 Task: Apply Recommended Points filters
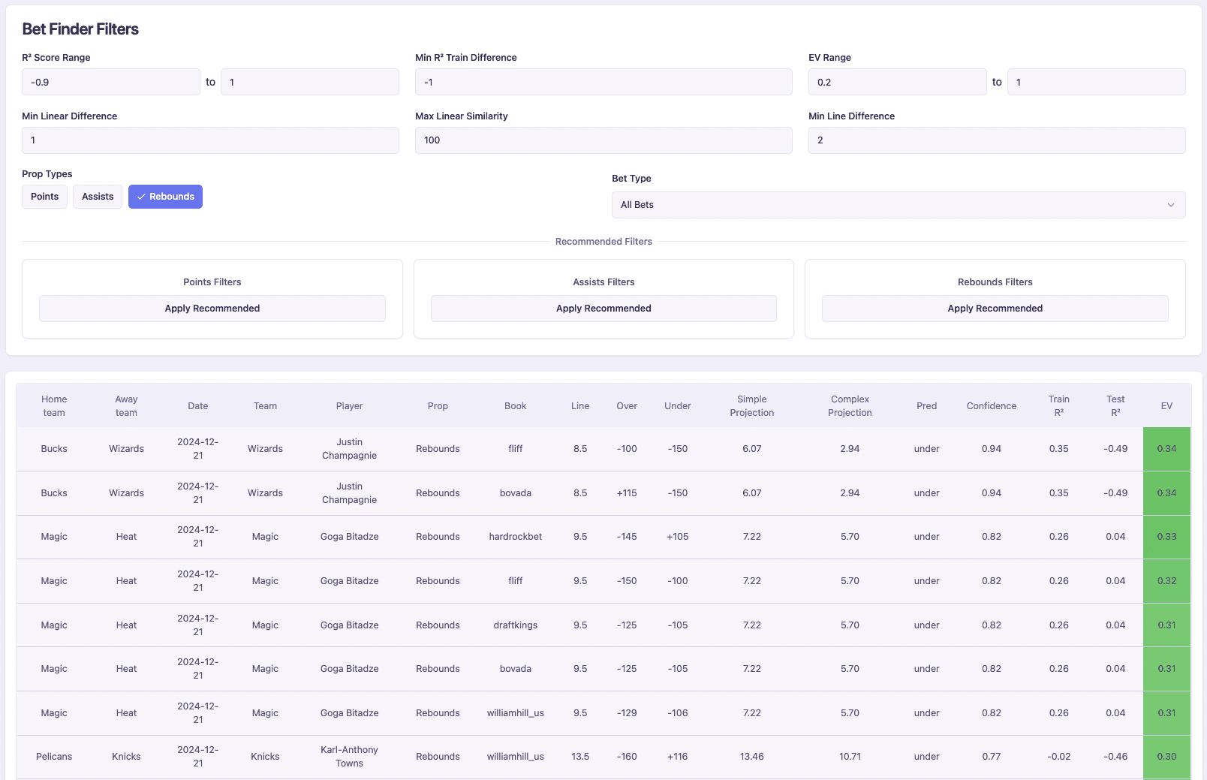pos(212,309)
